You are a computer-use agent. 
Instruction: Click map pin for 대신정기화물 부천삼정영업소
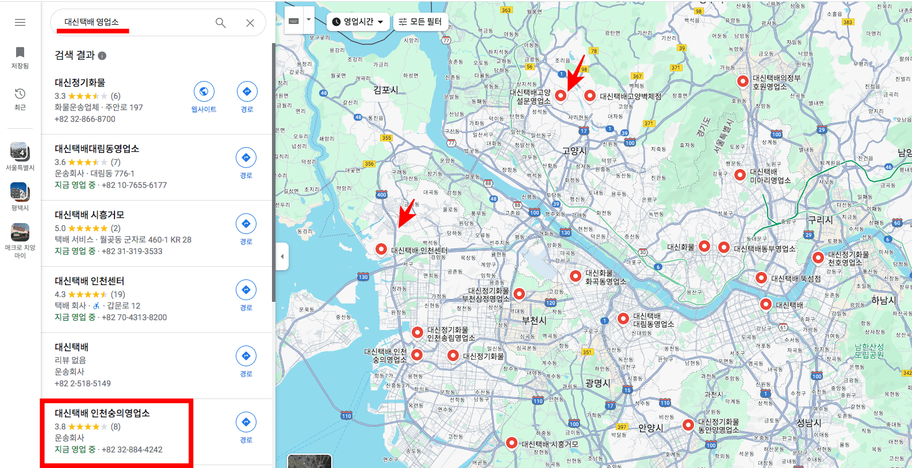click(519, 294)
